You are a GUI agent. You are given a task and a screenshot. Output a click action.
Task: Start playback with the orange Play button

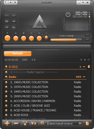(x=8, y=38)
